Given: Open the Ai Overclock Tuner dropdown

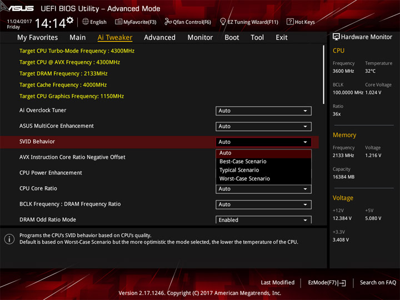Looking at the screenshot, I should tap(263, 111).
